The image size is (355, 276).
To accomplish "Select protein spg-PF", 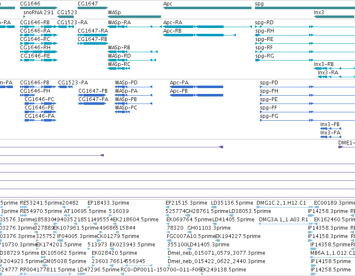I will (x=307, y=112).
